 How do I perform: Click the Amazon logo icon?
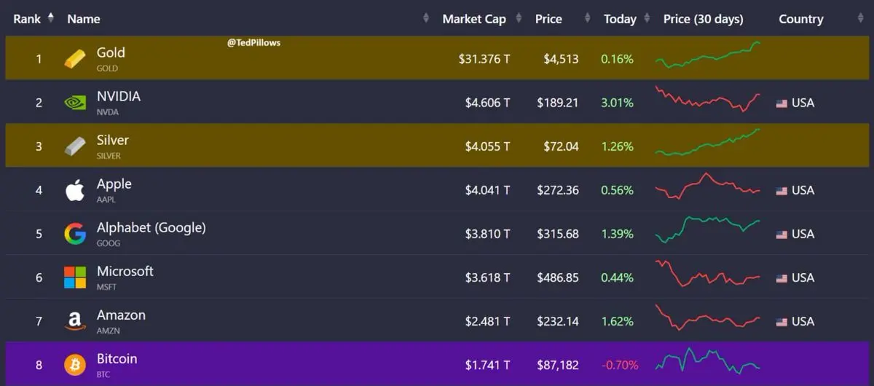coord(74,321)
